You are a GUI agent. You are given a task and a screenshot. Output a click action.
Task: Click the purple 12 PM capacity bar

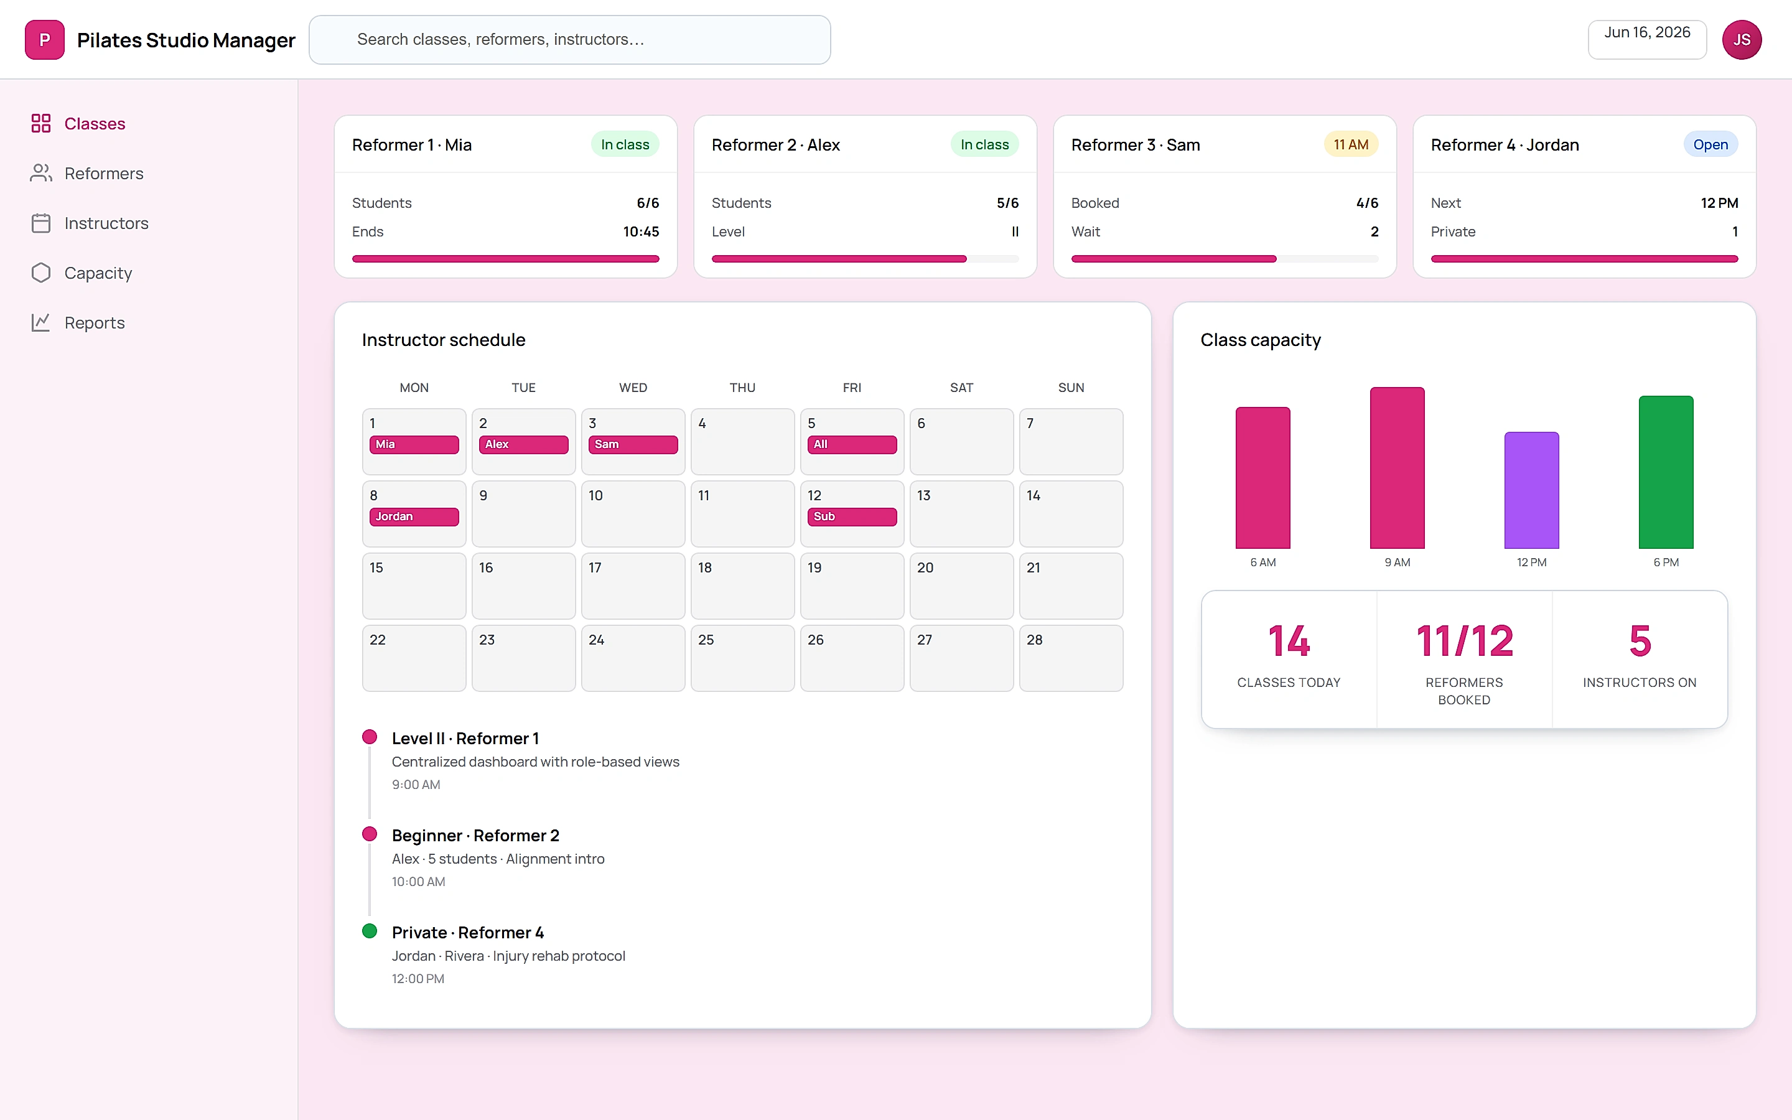[x=1531, y=490]
